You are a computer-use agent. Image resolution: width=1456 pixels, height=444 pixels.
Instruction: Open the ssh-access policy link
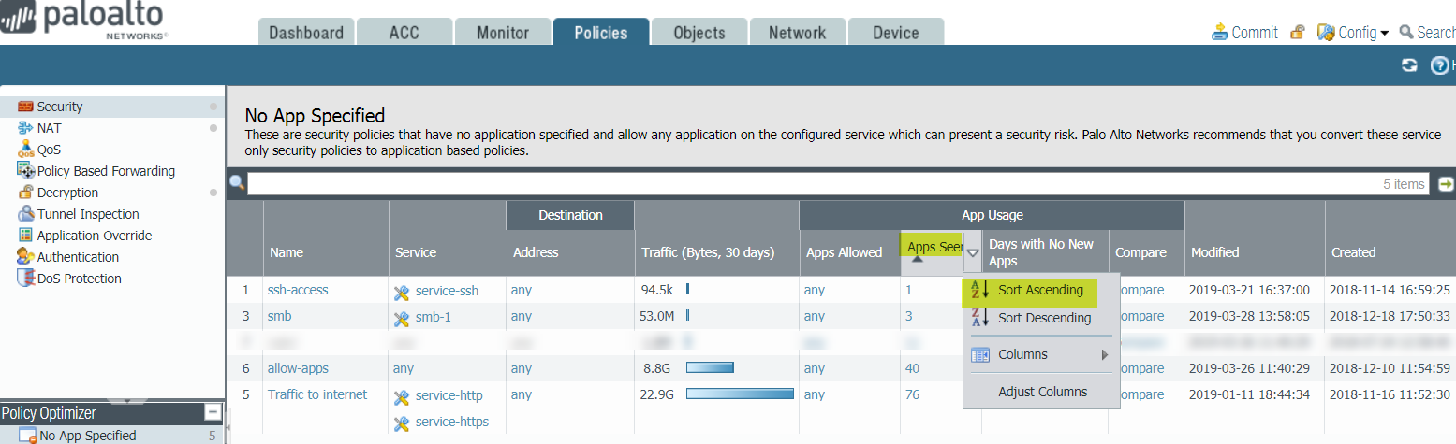coord(298,290)
